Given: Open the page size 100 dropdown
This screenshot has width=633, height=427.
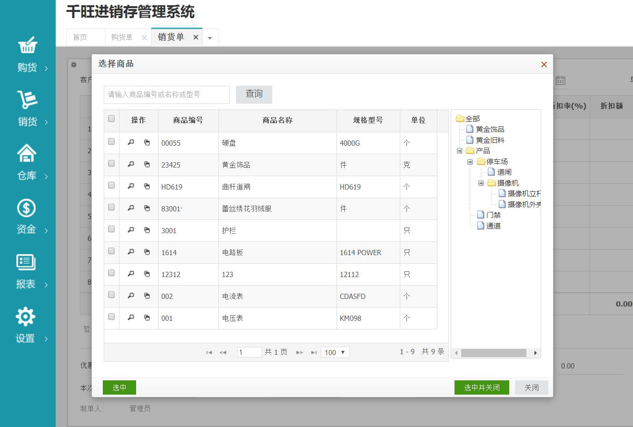Looking at the screenshot, I should click(x=335, y=352).
